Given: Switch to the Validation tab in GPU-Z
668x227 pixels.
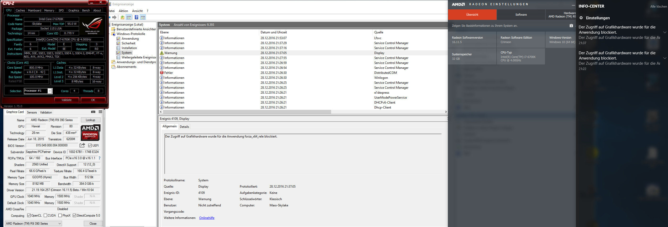Looking at the screenshot, I should (x=46, y=112).
